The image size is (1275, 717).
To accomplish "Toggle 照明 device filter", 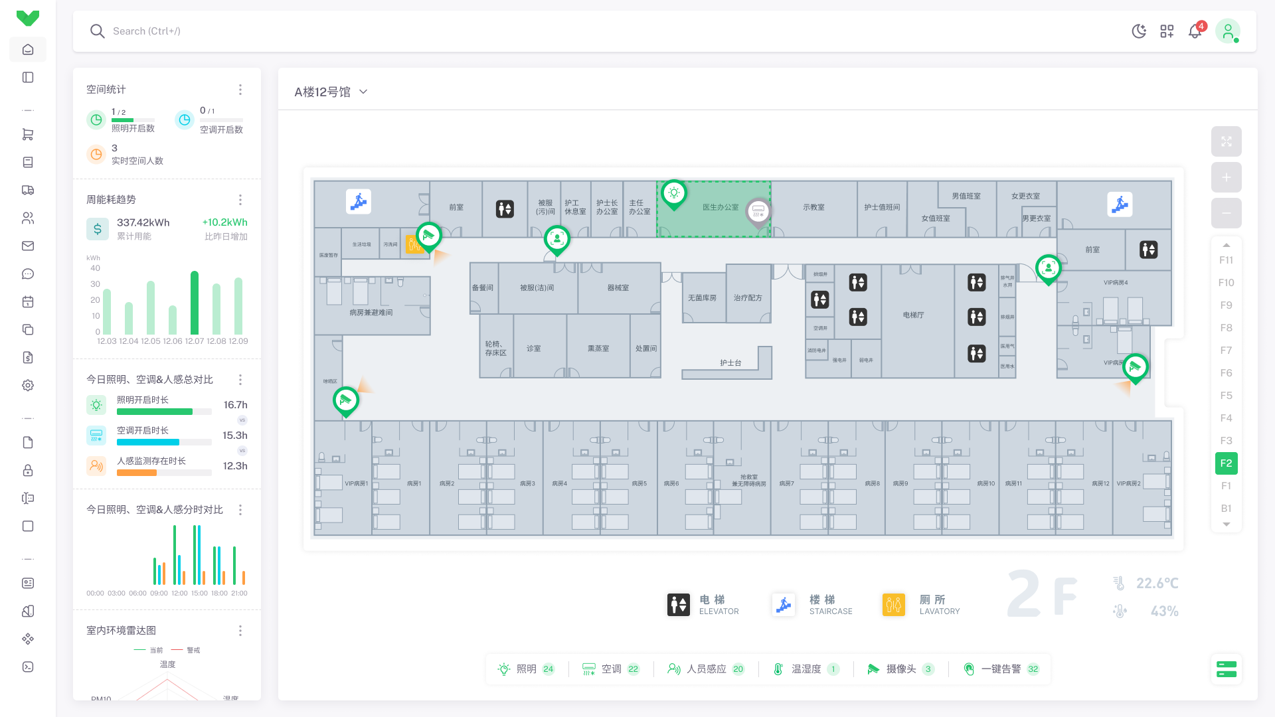I will [526, 669].
